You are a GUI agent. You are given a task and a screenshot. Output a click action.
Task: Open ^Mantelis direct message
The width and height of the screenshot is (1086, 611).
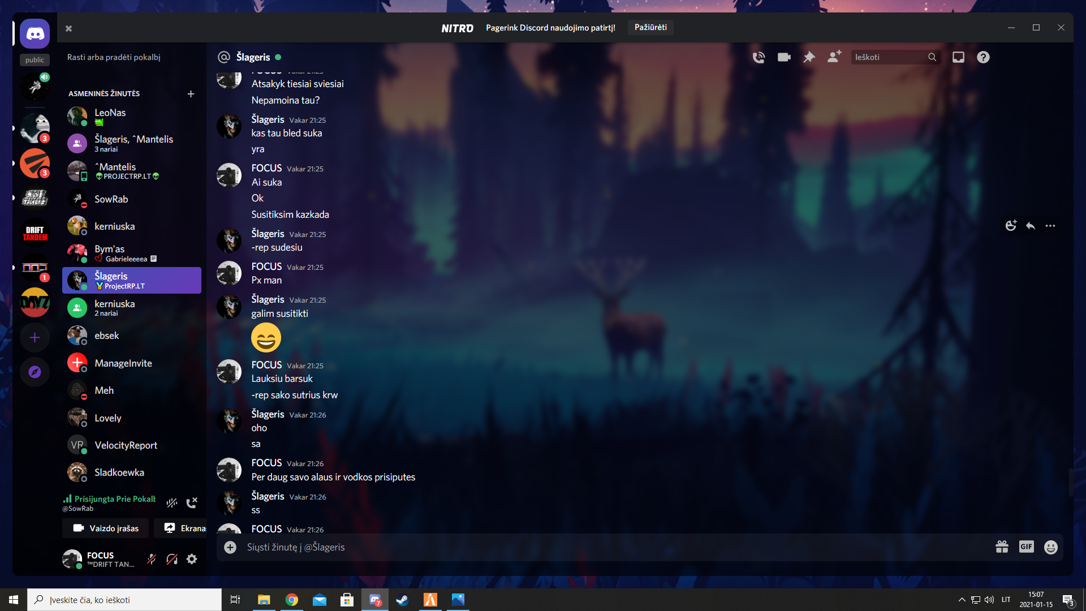[x=132, y=171]
